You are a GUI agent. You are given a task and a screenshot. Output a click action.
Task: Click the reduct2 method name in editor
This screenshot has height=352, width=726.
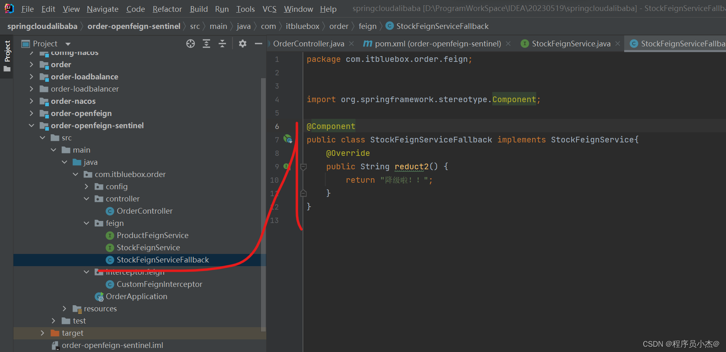click(412, 166)
